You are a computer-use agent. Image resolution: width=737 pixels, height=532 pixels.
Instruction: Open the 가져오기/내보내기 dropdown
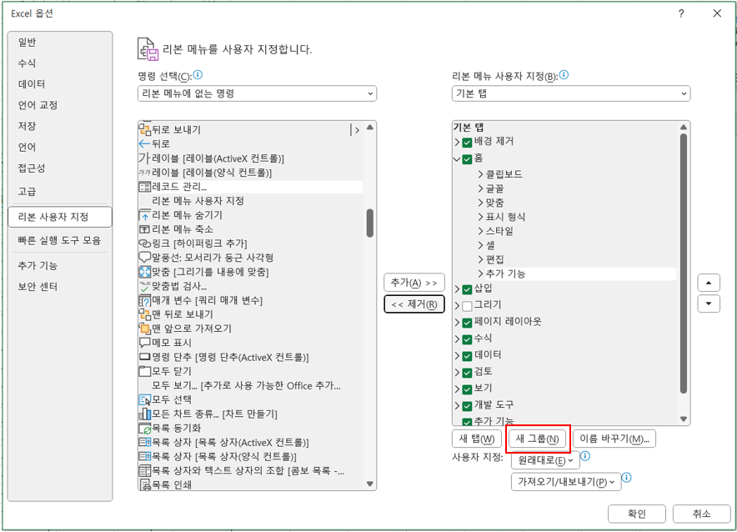coord(566,482)
